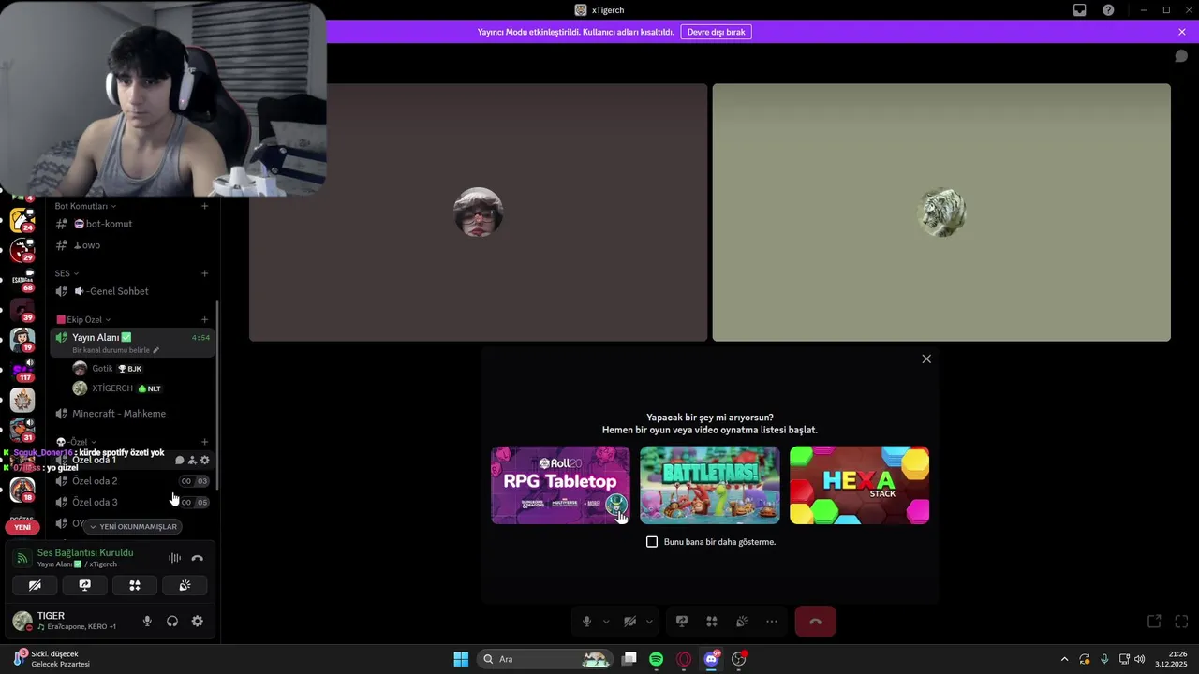
Task: Open Özel oda 1 channel settings gear
Action: pos(205,460)
